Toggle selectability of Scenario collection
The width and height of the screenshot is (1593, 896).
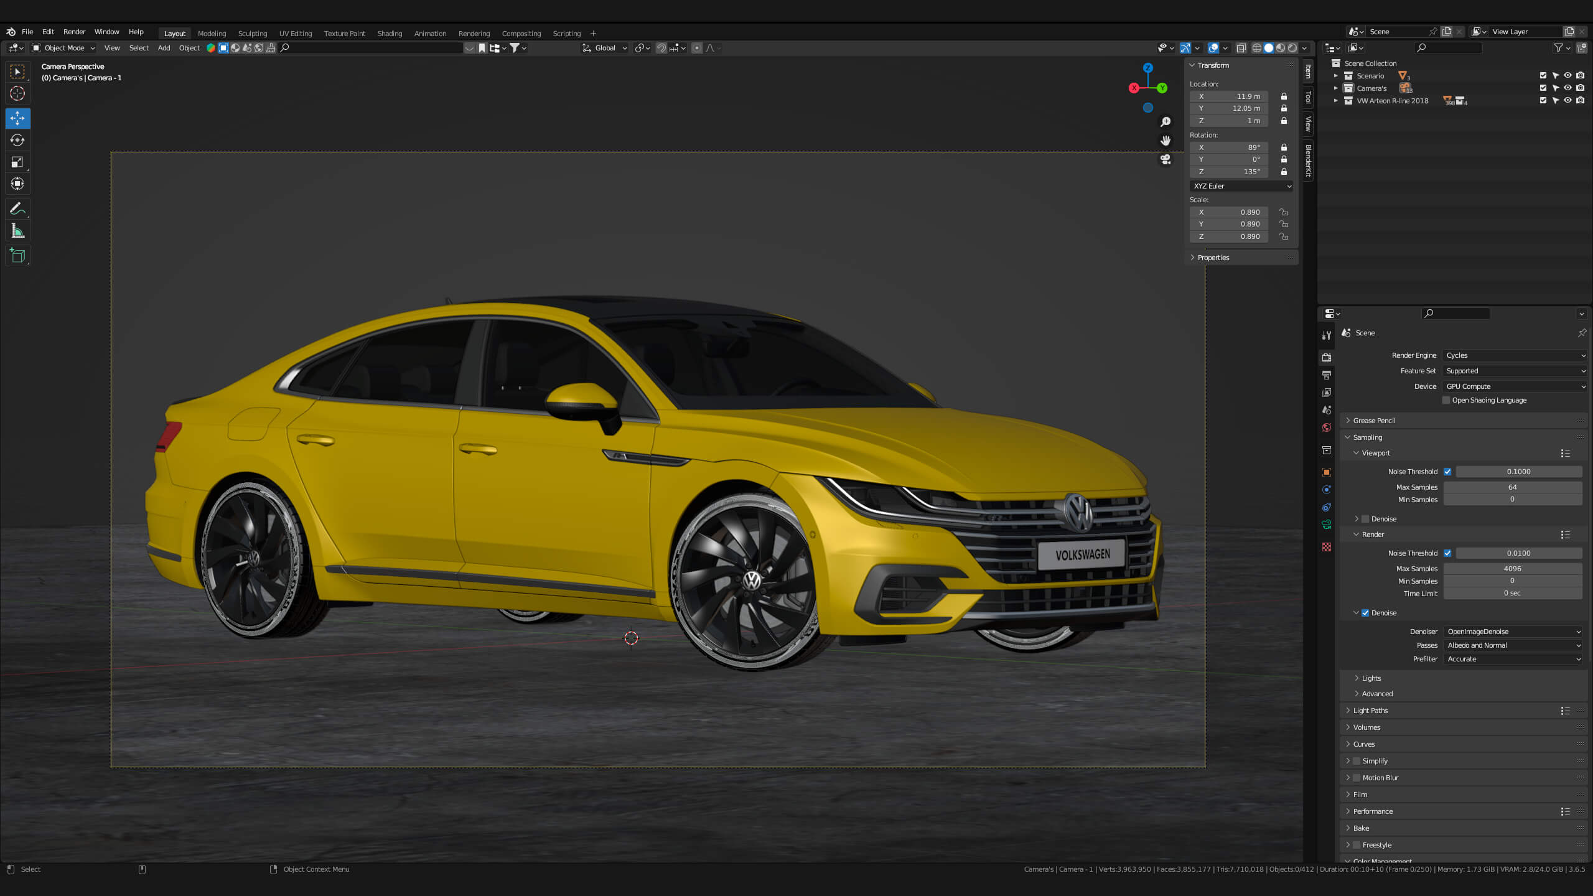click(1556, 75)
